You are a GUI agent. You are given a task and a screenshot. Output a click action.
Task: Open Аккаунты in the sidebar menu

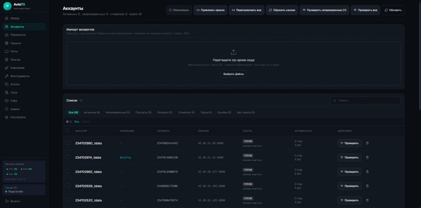coord(24,27)
